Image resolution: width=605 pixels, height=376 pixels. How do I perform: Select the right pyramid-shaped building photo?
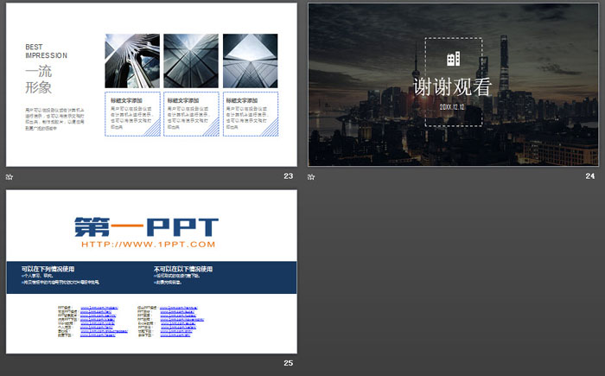[x=251, y=61]
